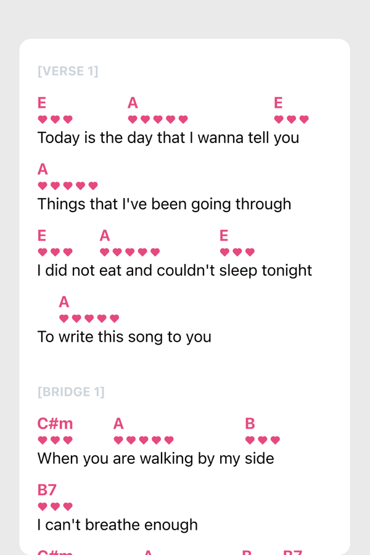
Task: Select the C#m chord above "When you are walking"
Action: click(55, 424)
